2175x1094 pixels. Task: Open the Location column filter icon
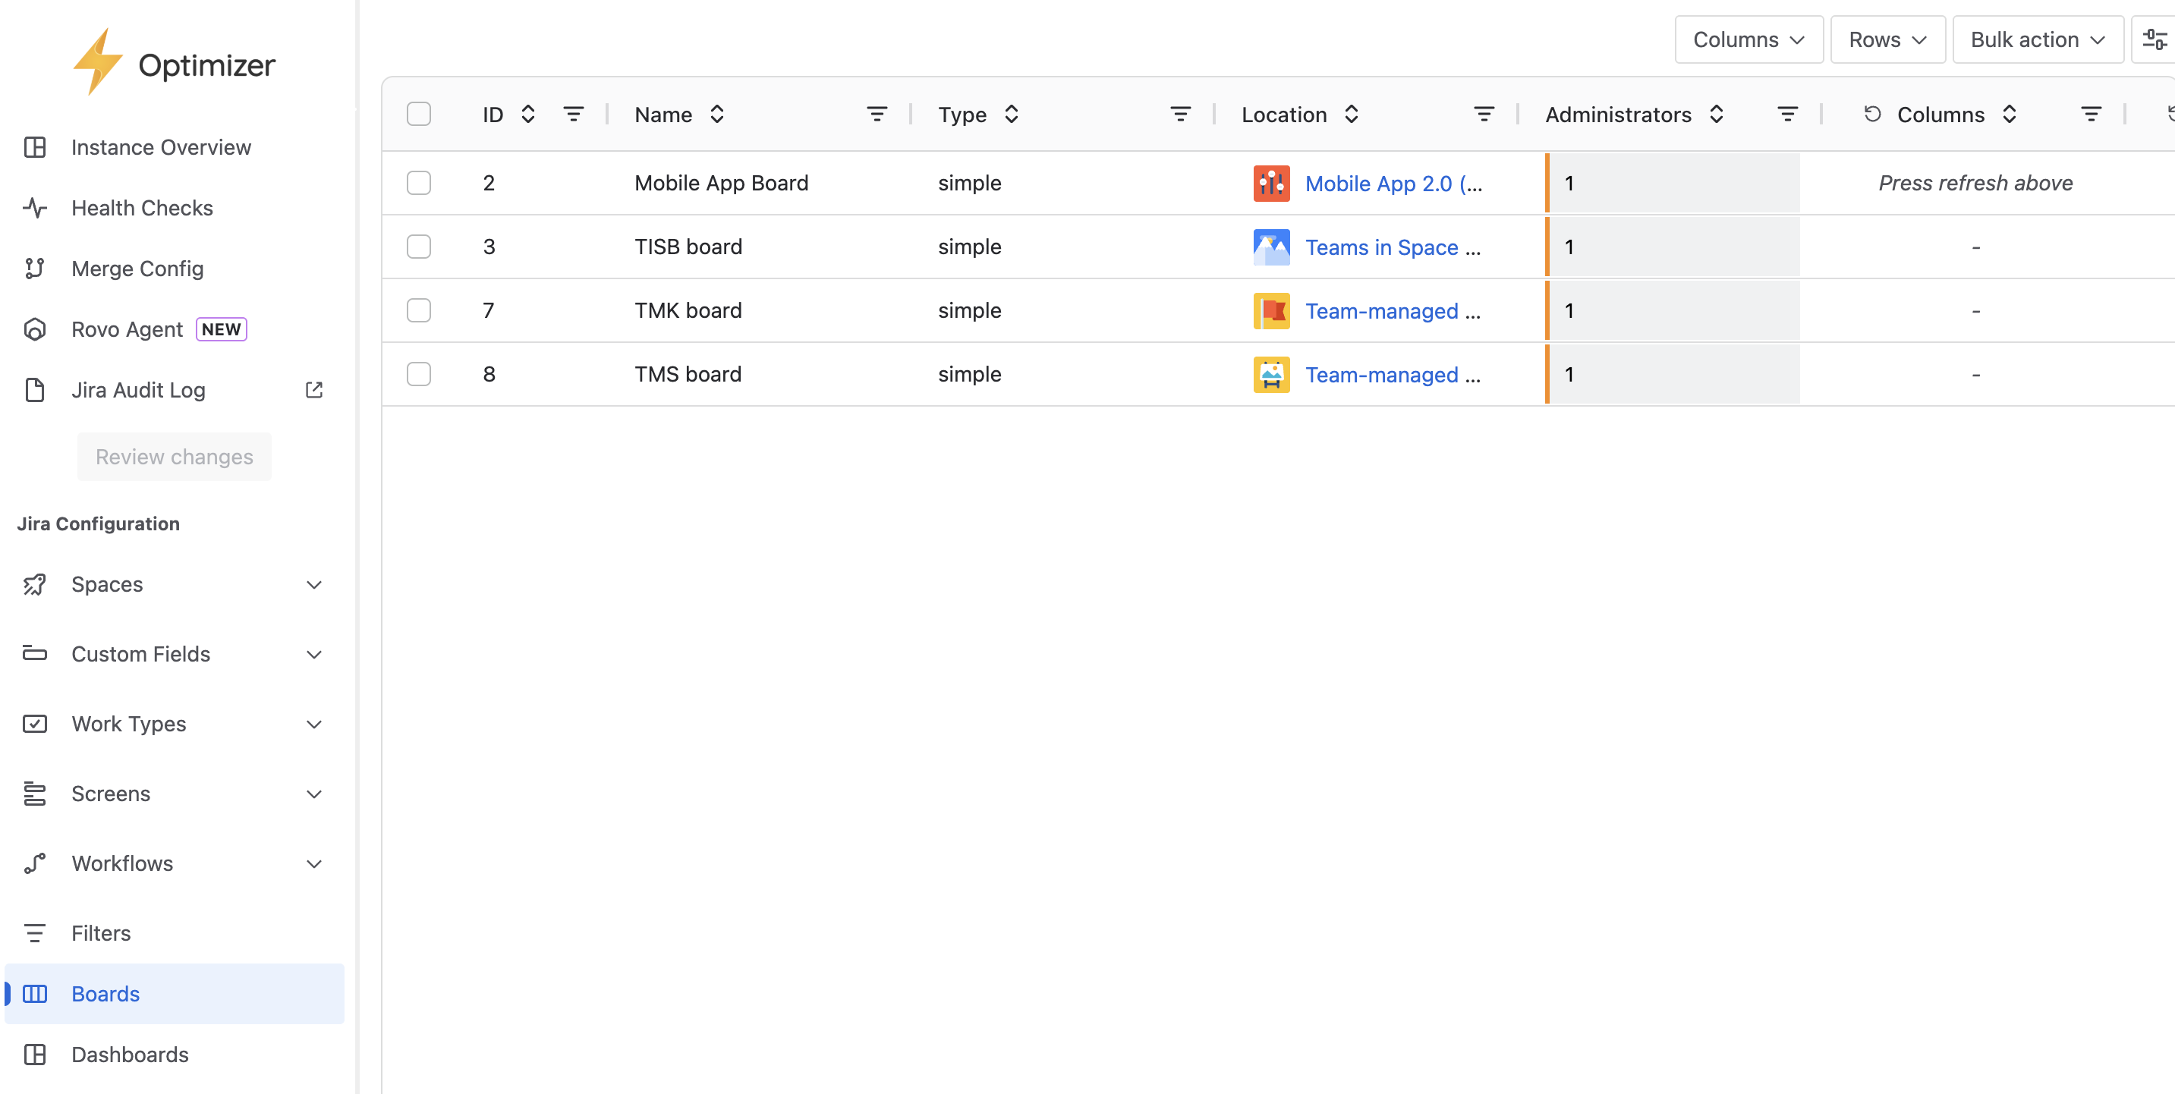(x=1484, y=114)
